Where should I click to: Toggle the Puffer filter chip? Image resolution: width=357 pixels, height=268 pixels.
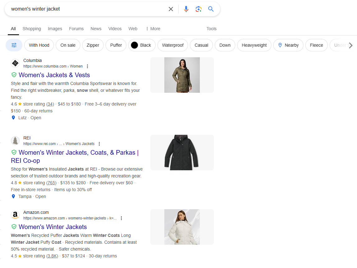tap(116, 45)
